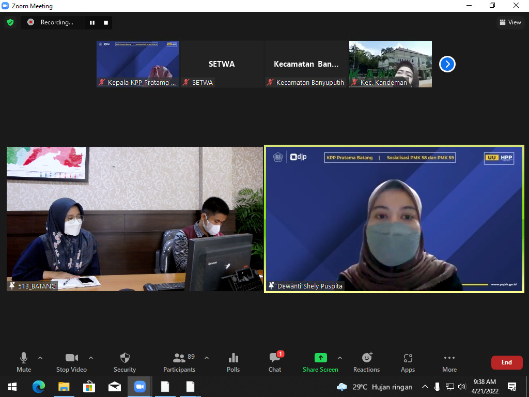The height and width of the screenshot is (397, 529).
Task: Expand video options arrow beside Stop Video
Action: (x=91, y=358)
